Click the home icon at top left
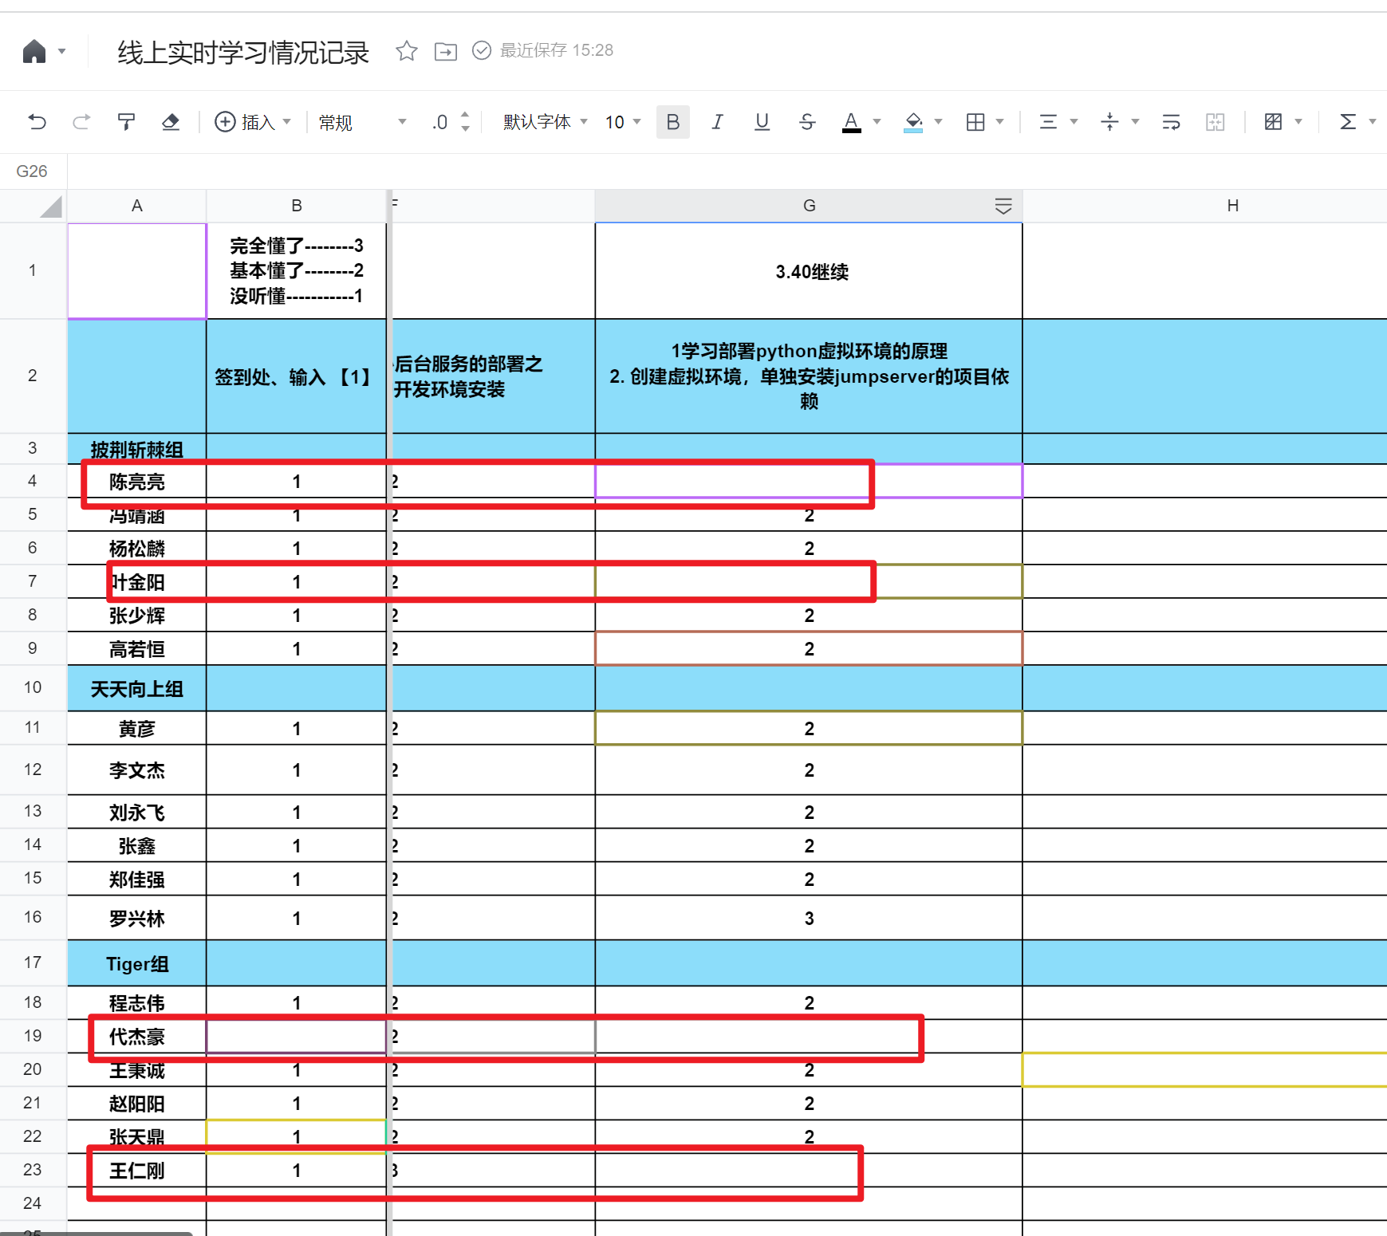 point(34,51)
